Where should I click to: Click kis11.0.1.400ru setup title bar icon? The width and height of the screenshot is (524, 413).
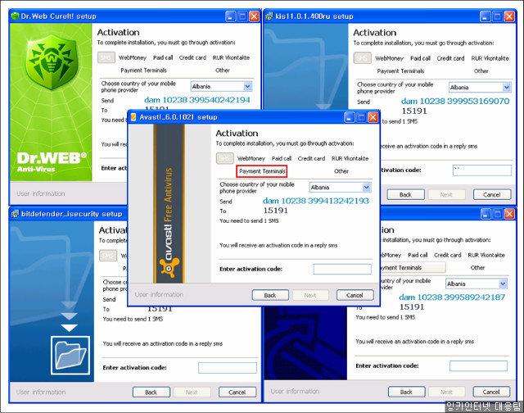coord(269,16)
